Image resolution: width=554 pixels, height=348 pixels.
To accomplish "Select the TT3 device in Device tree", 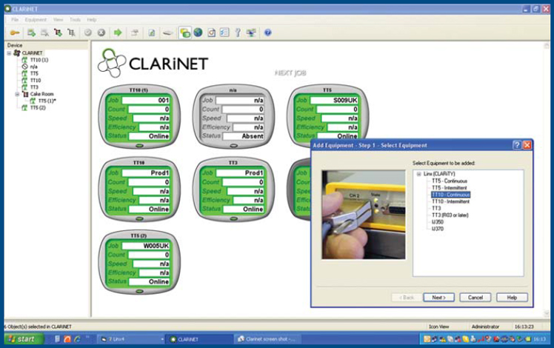I will (34, 87).
